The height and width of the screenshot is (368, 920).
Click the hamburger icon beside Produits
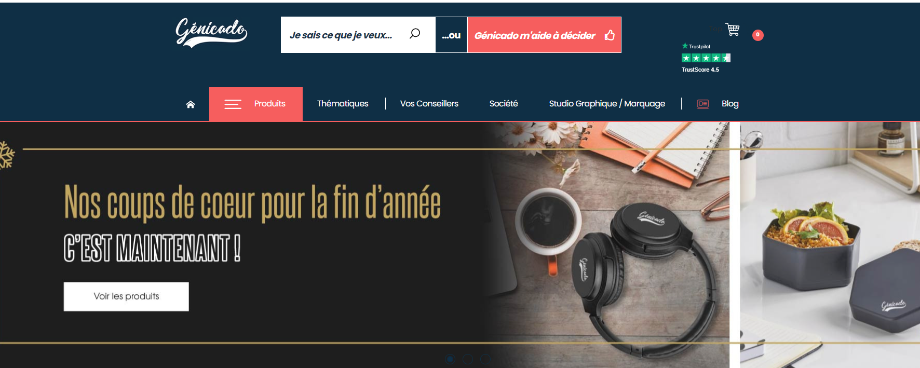(x=233, y=104)
